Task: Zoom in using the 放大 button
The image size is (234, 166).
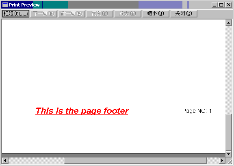Action: [128, 14]
